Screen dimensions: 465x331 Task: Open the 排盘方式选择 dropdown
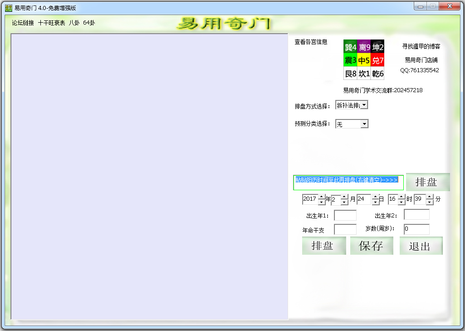(364, 105)
